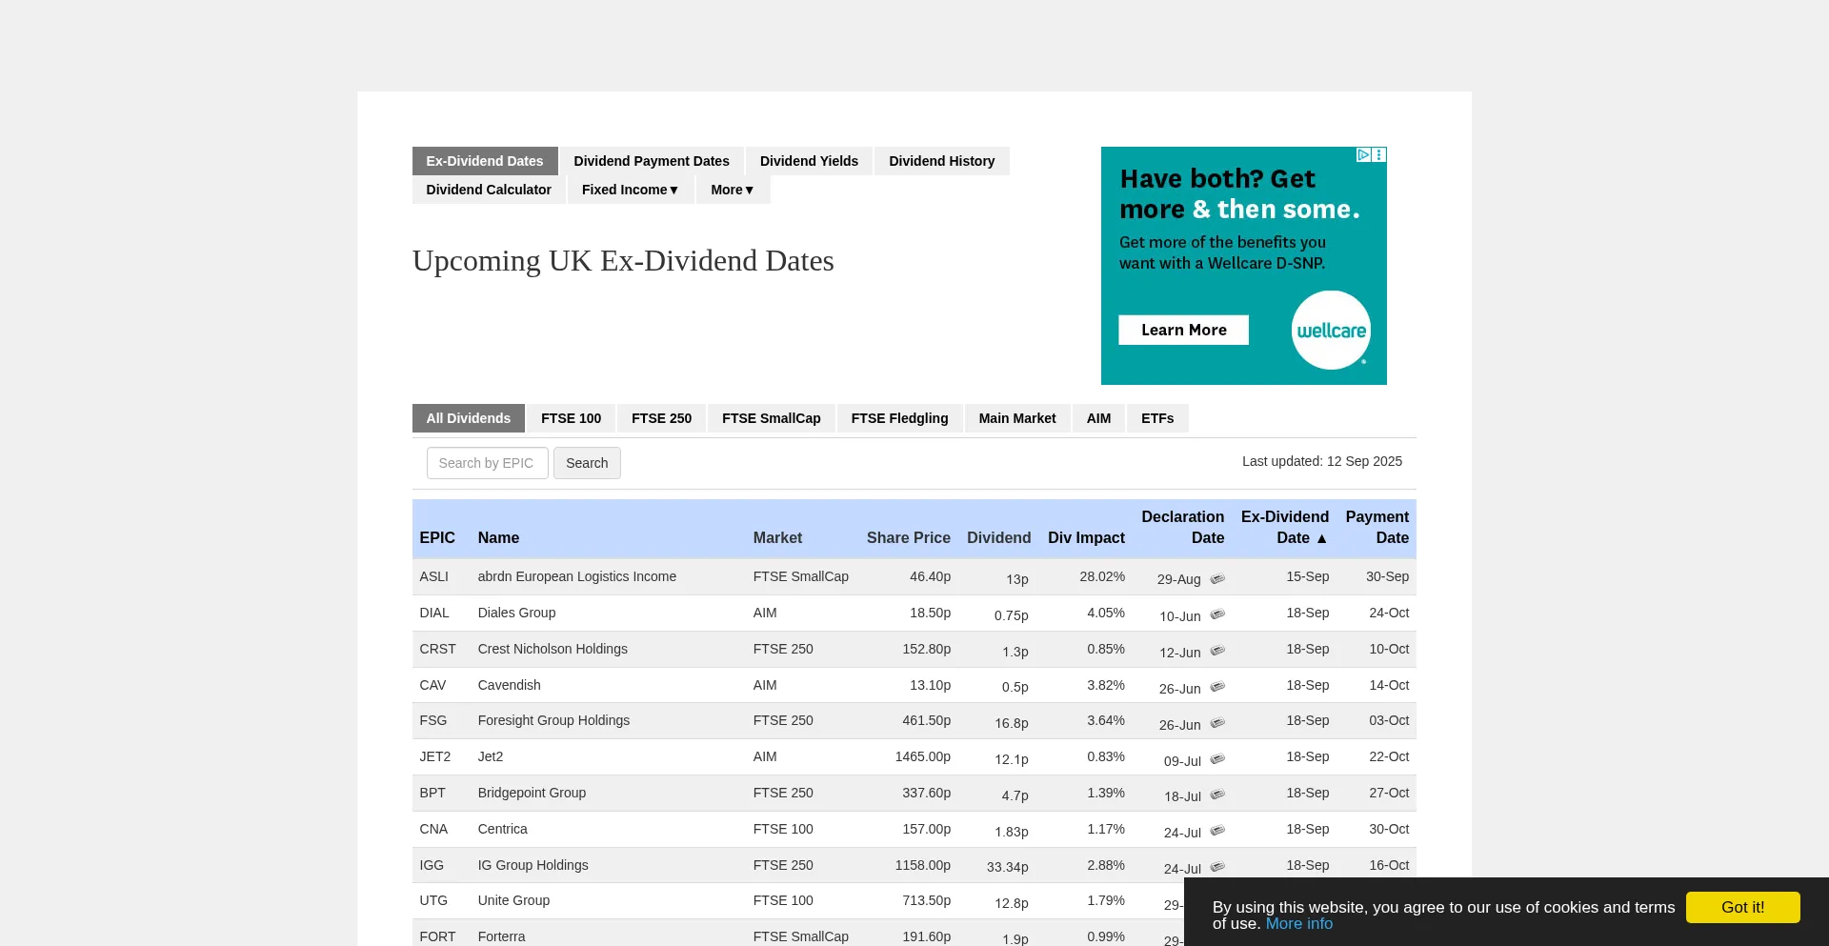
Task: Select the FTSE Fledgling filter tab
Action: pyautogui.click(x=900, y=418)
